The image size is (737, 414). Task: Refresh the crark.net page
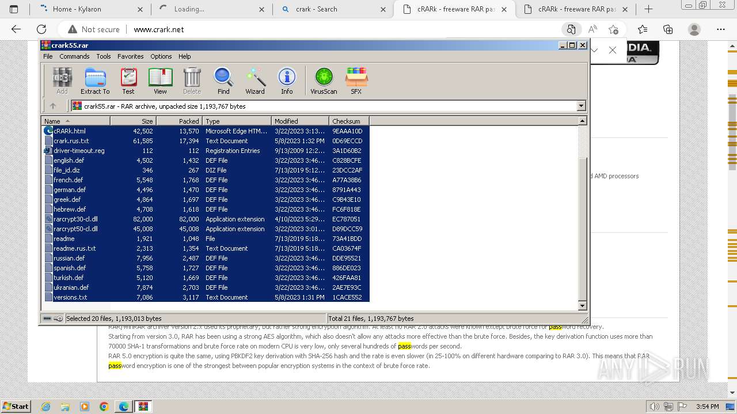[x=41, y=29]
